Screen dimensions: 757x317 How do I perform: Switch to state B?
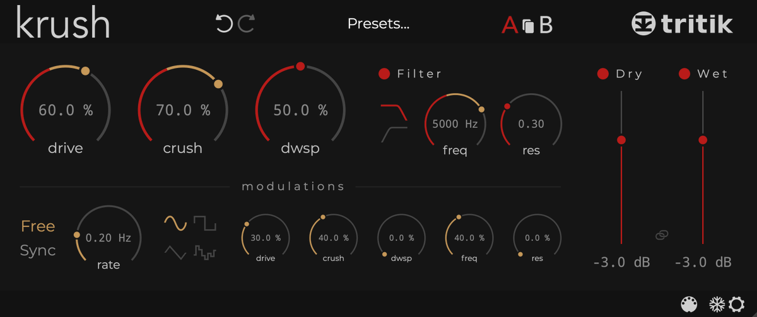pyautogui.click(x=546, y=25)
